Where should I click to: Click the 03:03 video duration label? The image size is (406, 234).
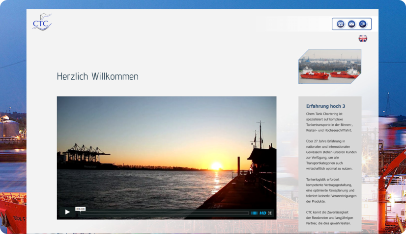pyautogui.click(x=81, y=209)
